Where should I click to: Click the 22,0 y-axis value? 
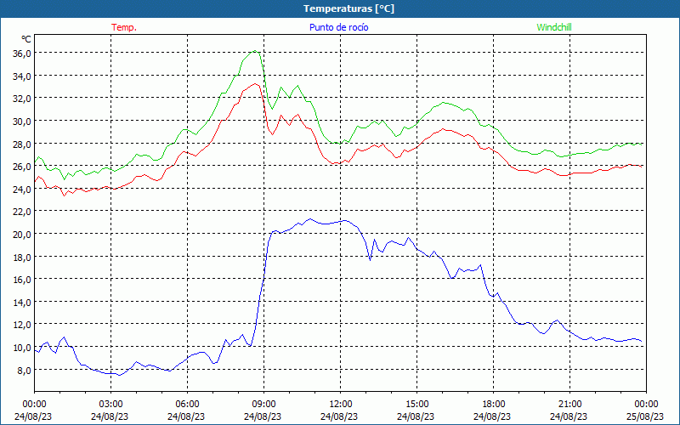[x=22, y=211]
